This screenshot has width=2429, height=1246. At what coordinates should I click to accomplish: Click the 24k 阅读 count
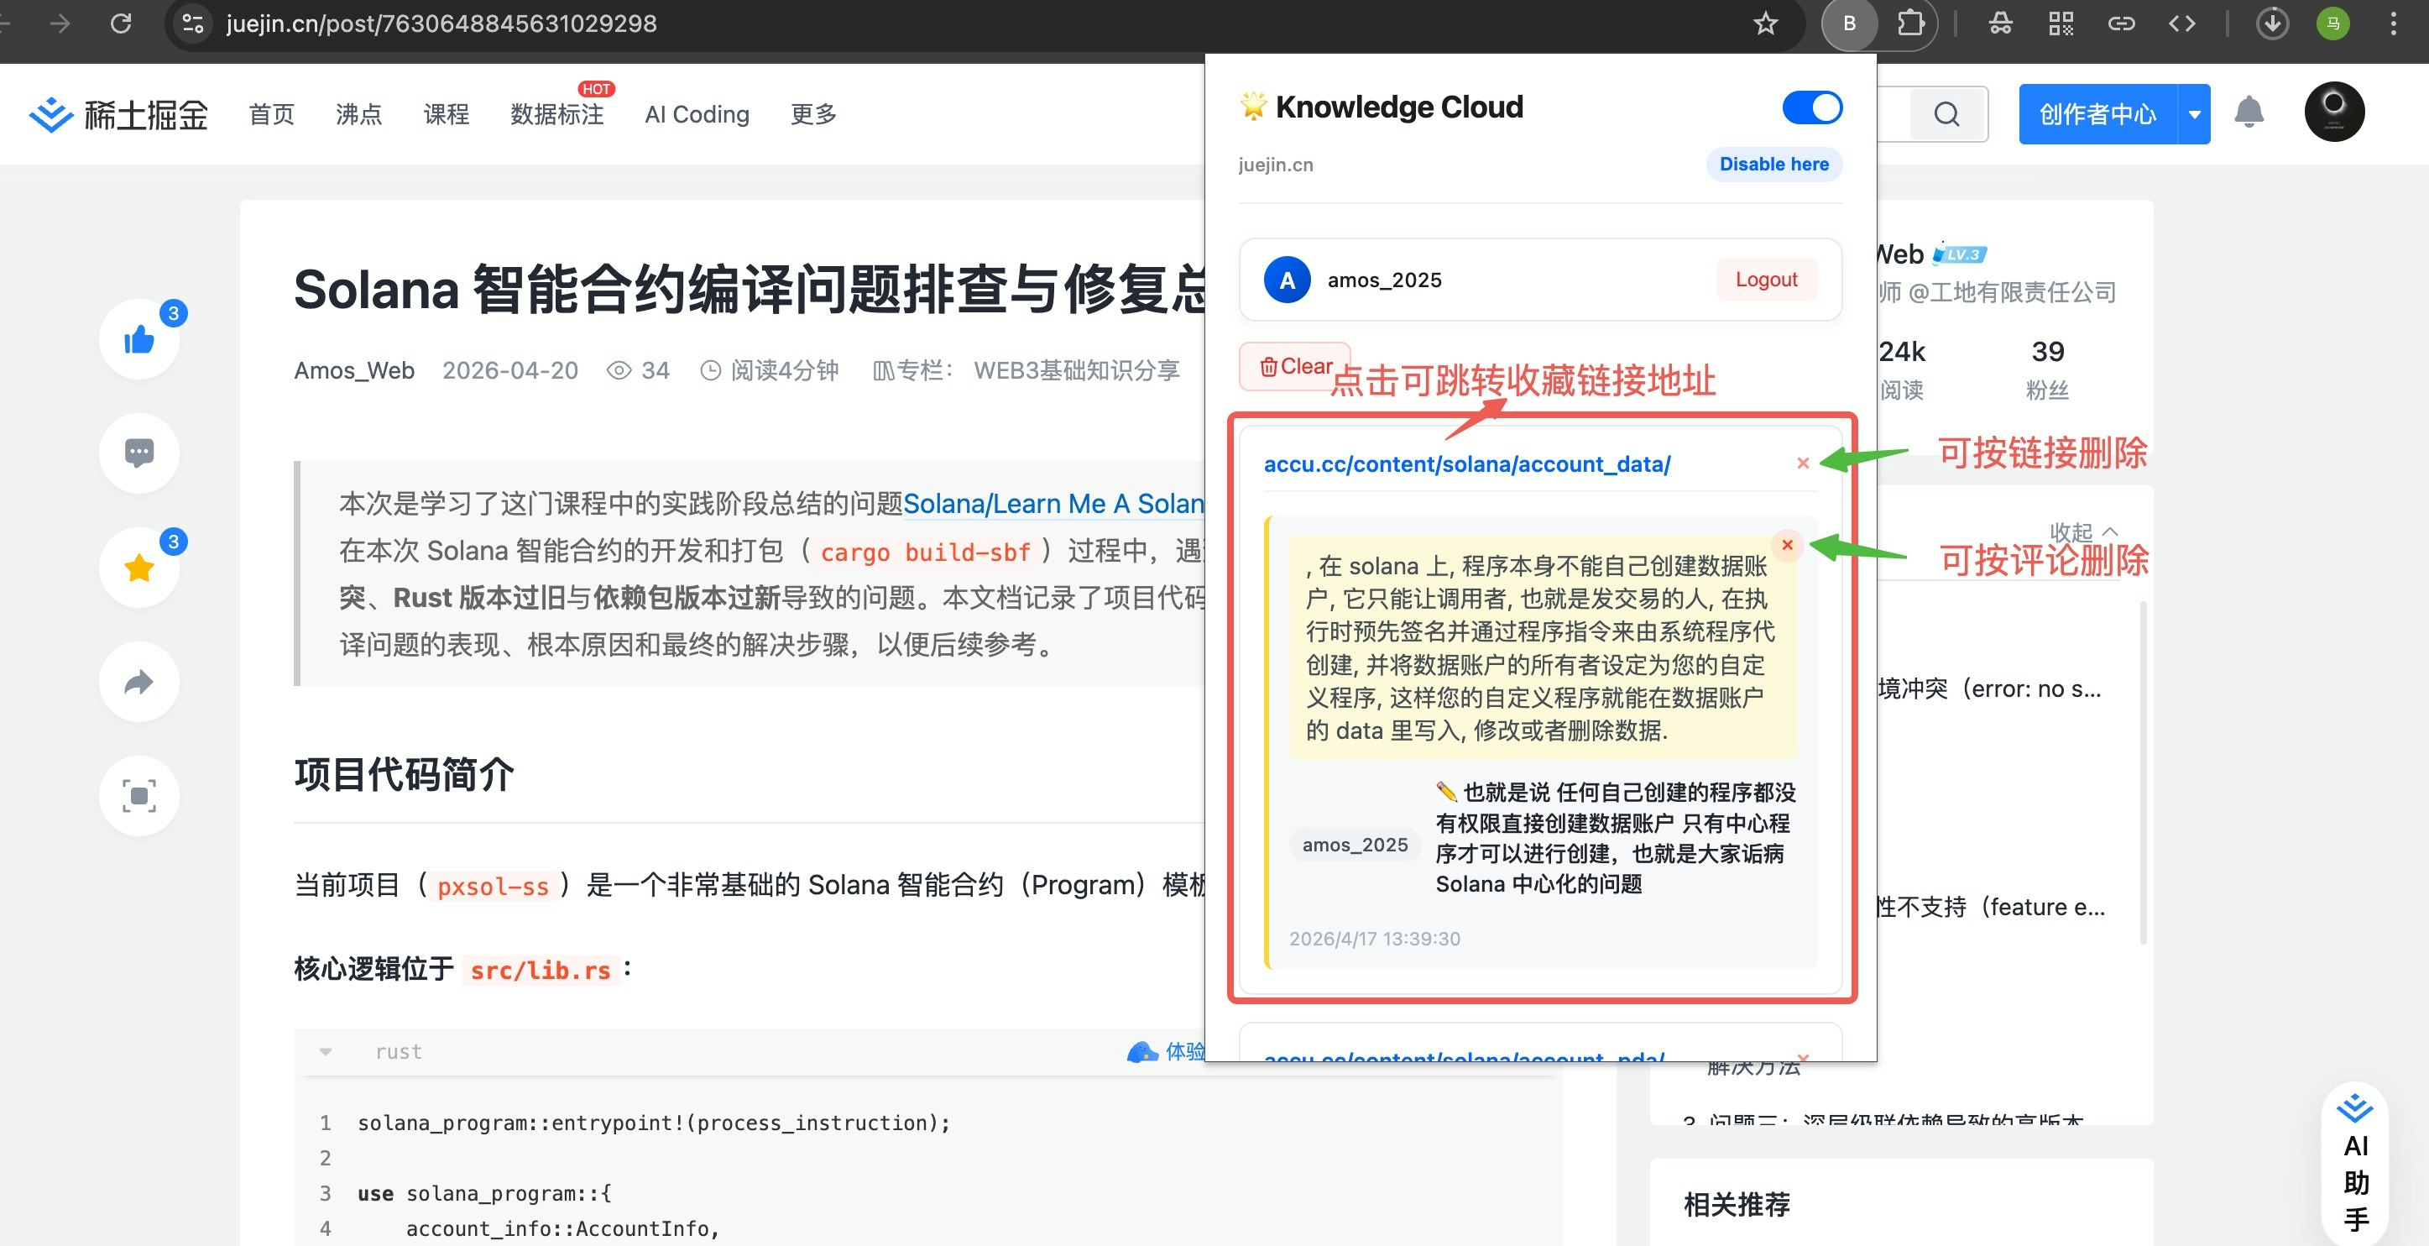pos(1902,369)
